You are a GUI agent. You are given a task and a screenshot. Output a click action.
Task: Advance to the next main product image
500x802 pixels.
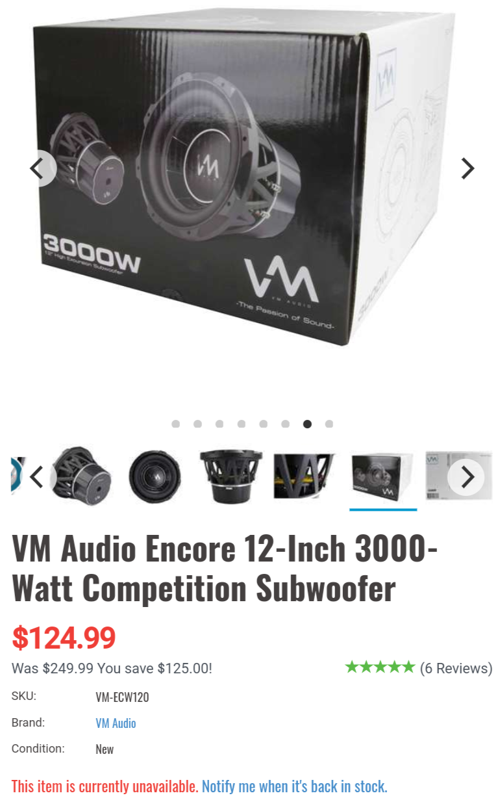468,168
